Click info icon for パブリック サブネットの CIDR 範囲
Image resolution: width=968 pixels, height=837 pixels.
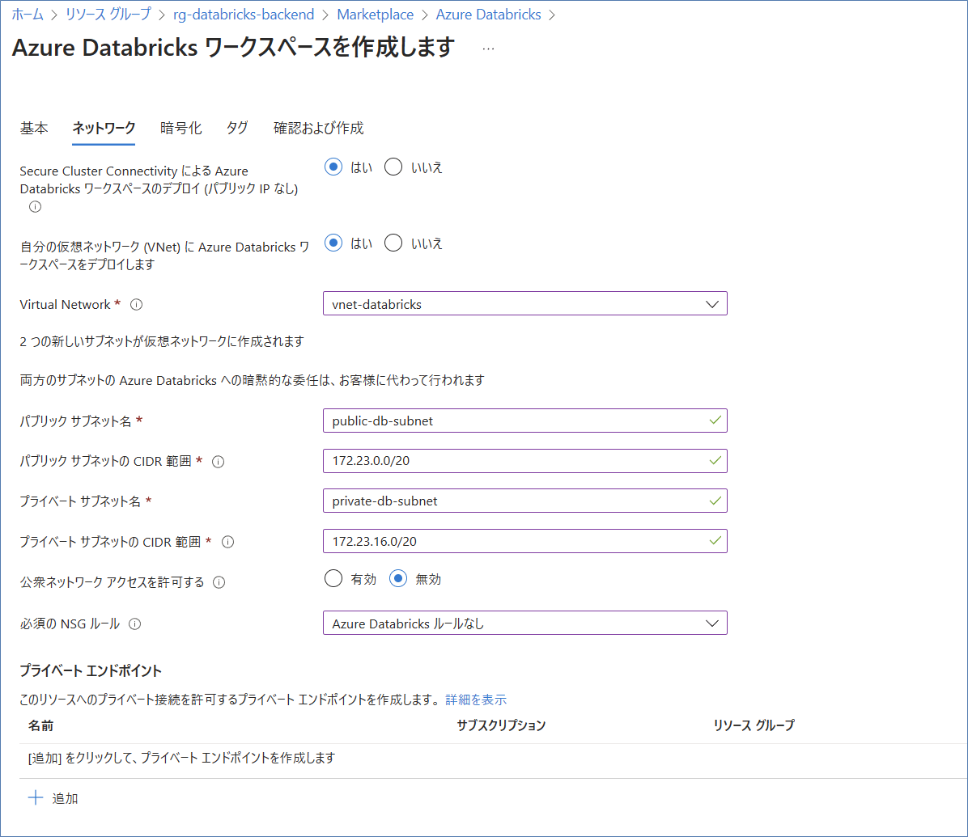click(218, 462)
